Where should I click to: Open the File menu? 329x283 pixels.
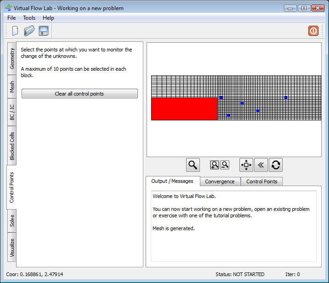(11, 18)
